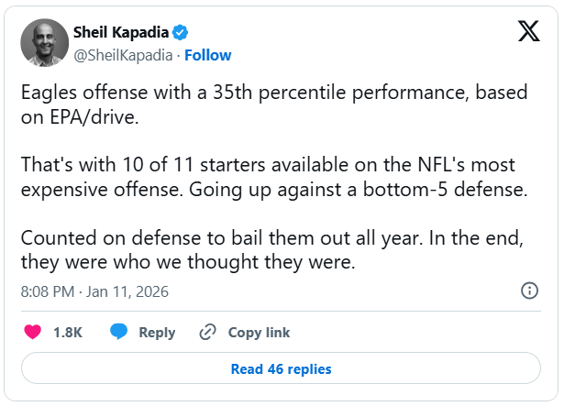This screenshot has width=564, height=406.
Task: Click the X logo icon
Action: (x=529, y=31)
